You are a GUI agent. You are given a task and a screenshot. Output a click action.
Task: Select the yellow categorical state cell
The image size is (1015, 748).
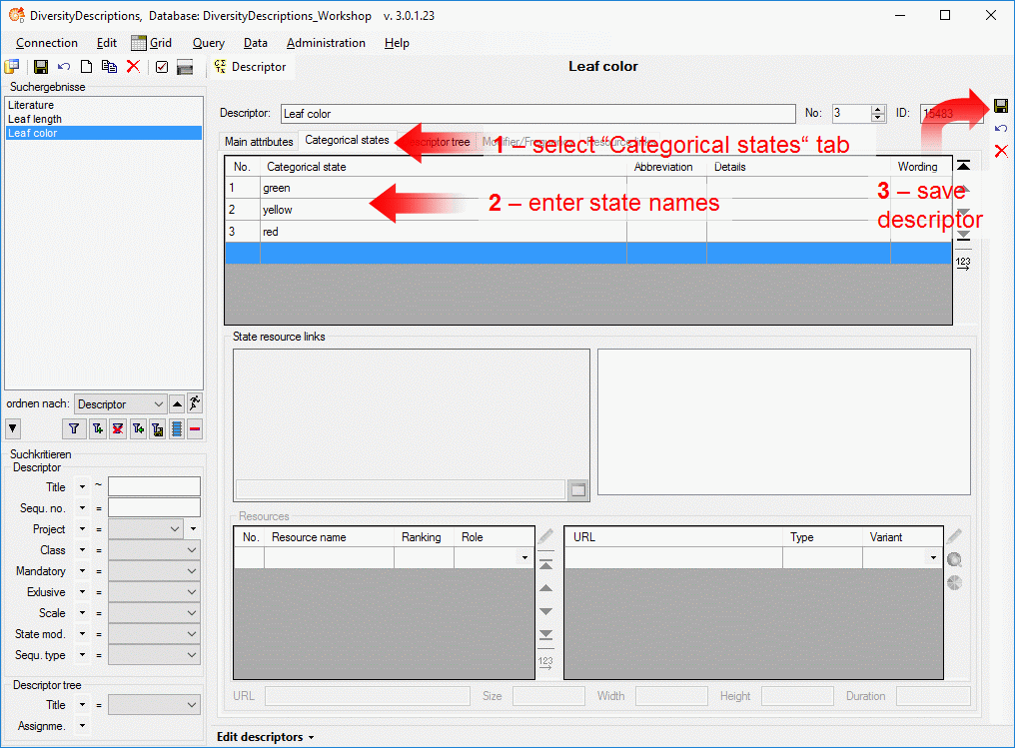444,210
